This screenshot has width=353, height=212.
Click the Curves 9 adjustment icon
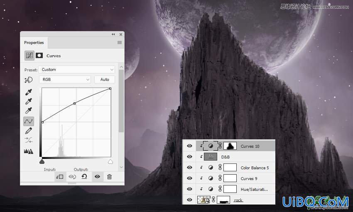coord(211,178)
